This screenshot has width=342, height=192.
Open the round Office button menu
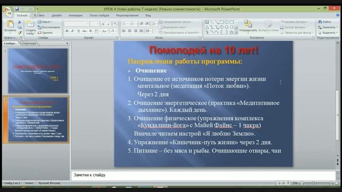click(8, 12)
